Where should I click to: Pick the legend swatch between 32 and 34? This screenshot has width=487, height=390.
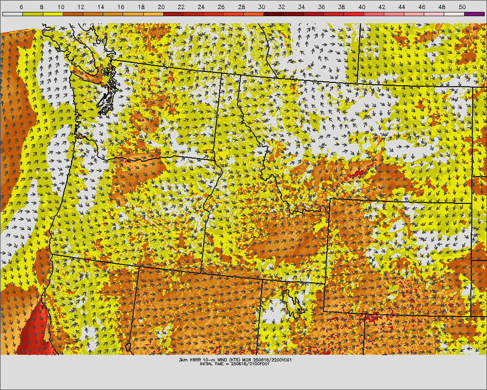293,14
